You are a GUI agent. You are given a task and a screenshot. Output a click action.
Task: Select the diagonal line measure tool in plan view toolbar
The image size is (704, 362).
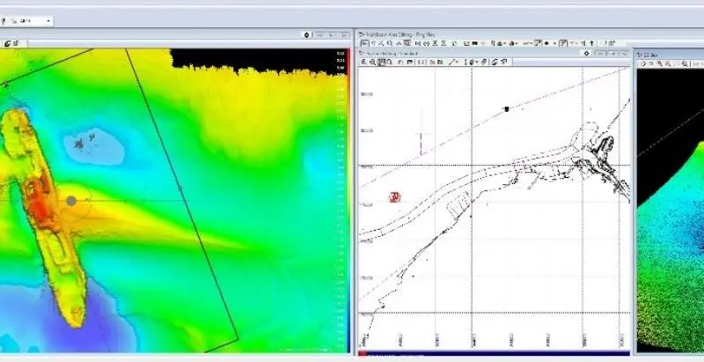point(452,62)
